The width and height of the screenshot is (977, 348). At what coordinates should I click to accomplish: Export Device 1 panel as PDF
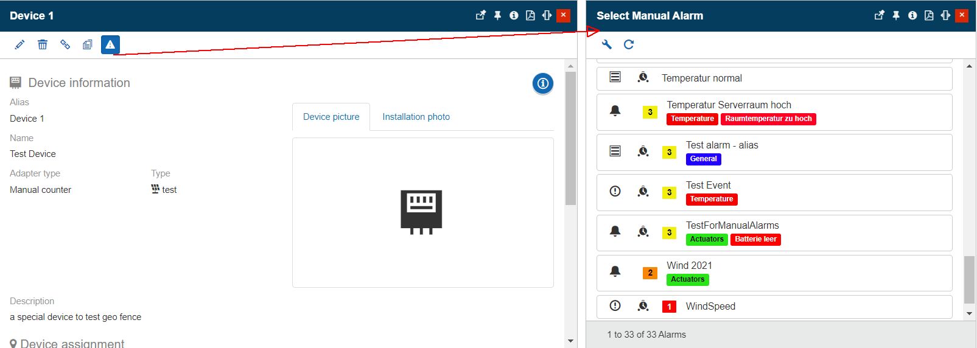530,16
